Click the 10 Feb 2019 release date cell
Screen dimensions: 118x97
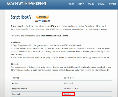pyautogui.click(x=87, y=78)
